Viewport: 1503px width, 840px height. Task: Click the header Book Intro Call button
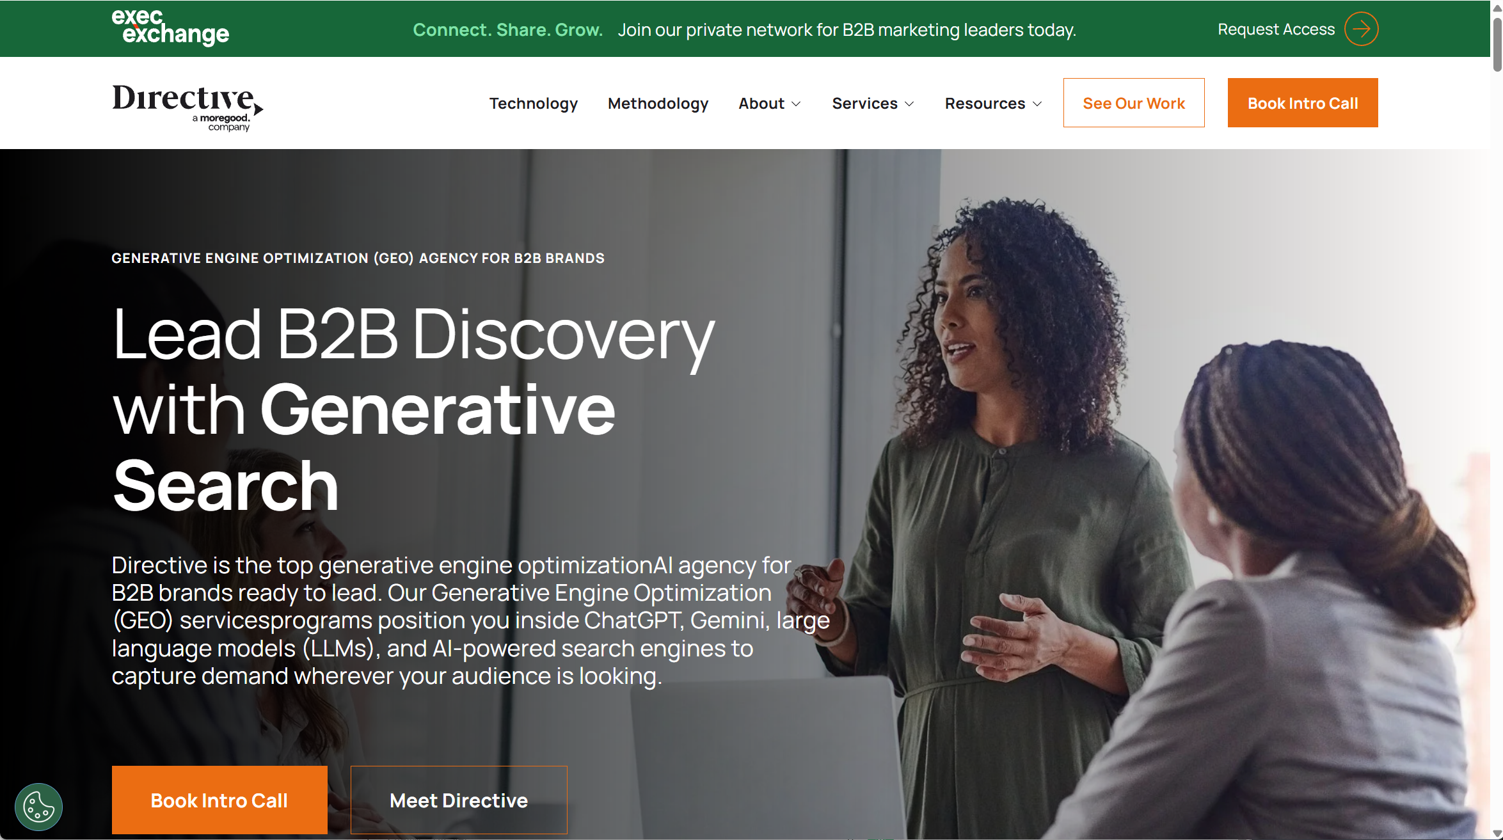point(1302,103)
